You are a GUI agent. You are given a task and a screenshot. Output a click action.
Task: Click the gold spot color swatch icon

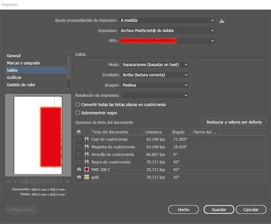point(87,177)
